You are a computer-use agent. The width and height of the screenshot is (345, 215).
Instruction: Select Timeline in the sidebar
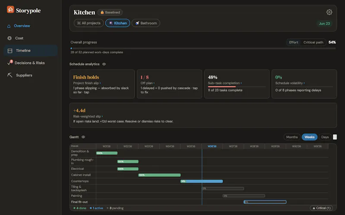tap(31, 50)
